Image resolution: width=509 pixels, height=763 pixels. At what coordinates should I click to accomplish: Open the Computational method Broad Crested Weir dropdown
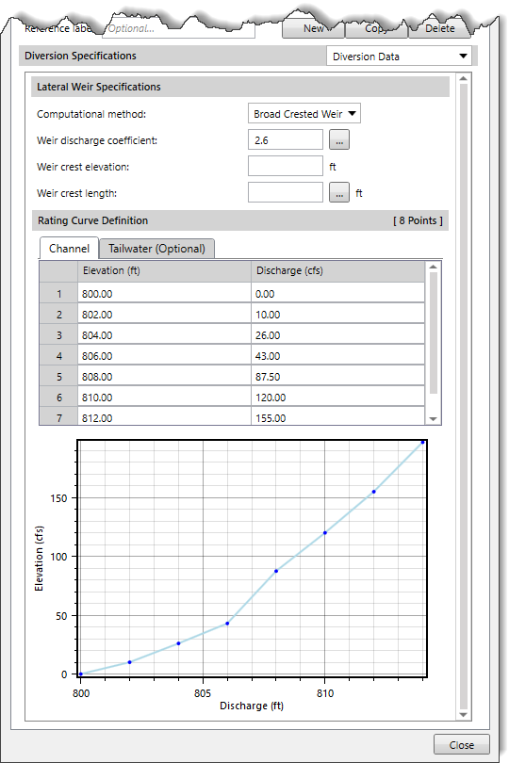[304, 114]
